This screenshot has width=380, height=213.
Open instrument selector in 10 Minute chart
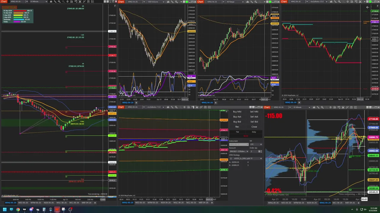(19, 1)
